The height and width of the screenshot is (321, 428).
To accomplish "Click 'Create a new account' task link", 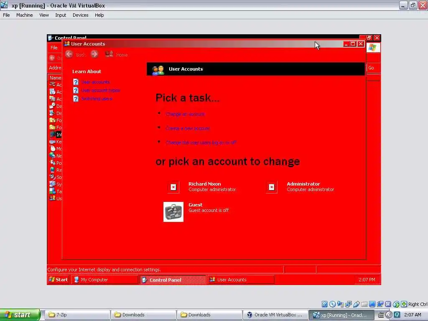I will point(188,128).
